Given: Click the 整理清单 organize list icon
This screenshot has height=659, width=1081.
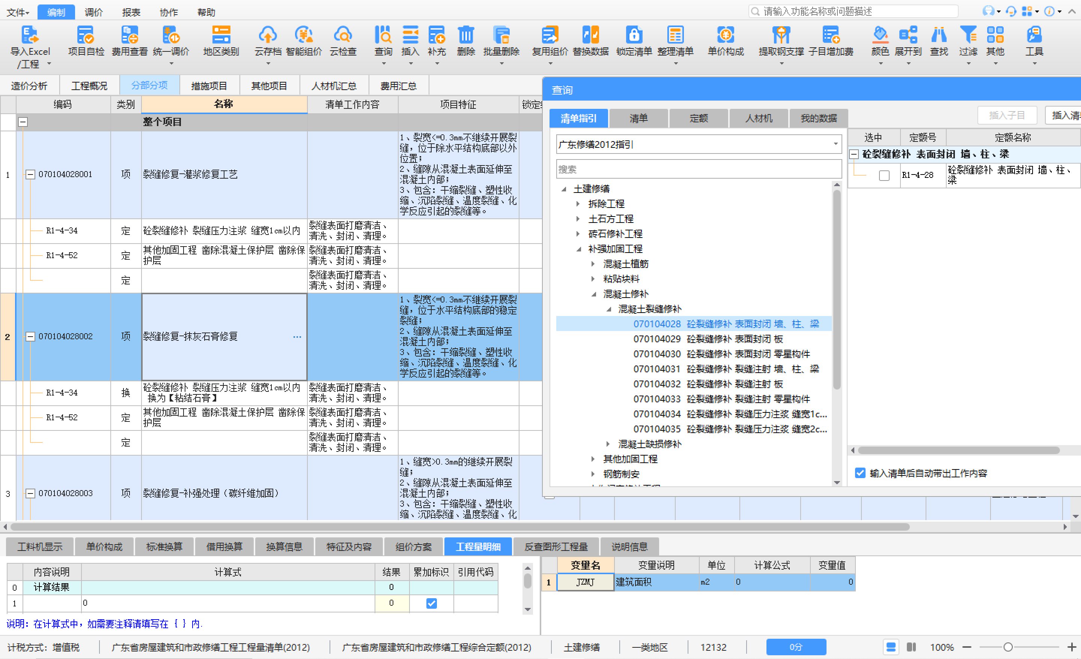Looking at the screenshot, I should 675,35.
